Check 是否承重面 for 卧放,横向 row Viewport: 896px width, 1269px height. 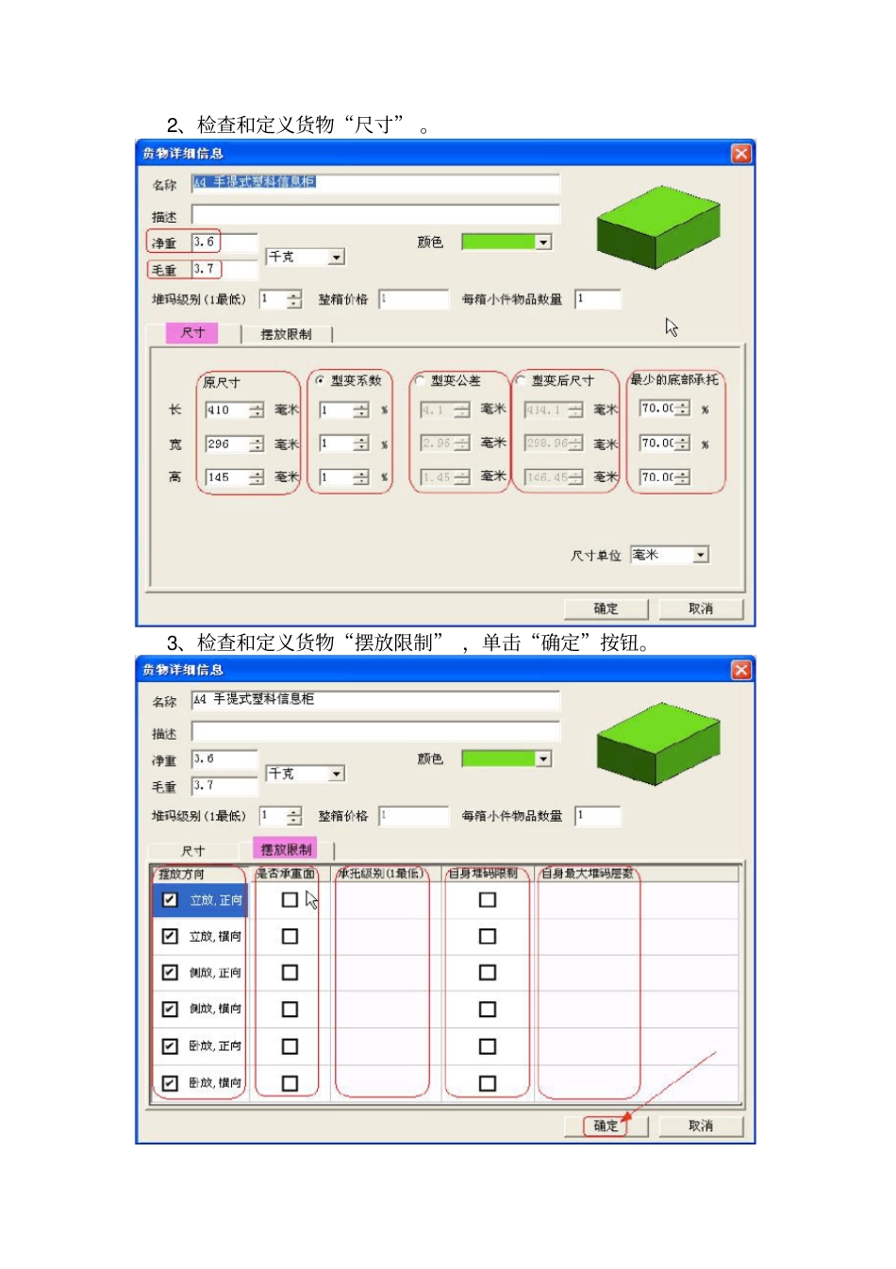click(x=290, y=1083)
